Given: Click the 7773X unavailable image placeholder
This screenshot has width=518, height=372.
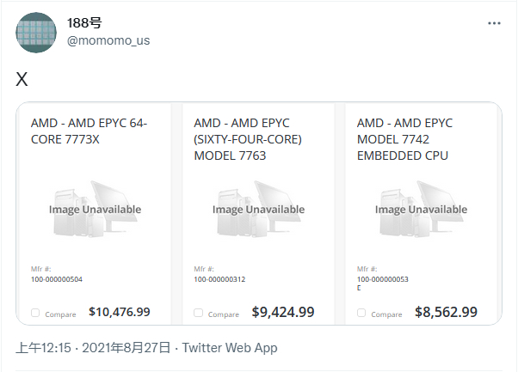Looking at the screenshot, I should click(95, 209).
